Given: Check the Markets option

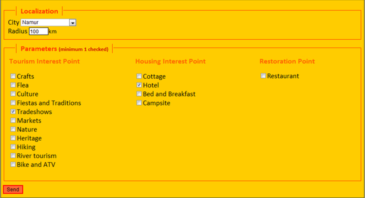Looking at the screenshot, I should pos(13,120).
